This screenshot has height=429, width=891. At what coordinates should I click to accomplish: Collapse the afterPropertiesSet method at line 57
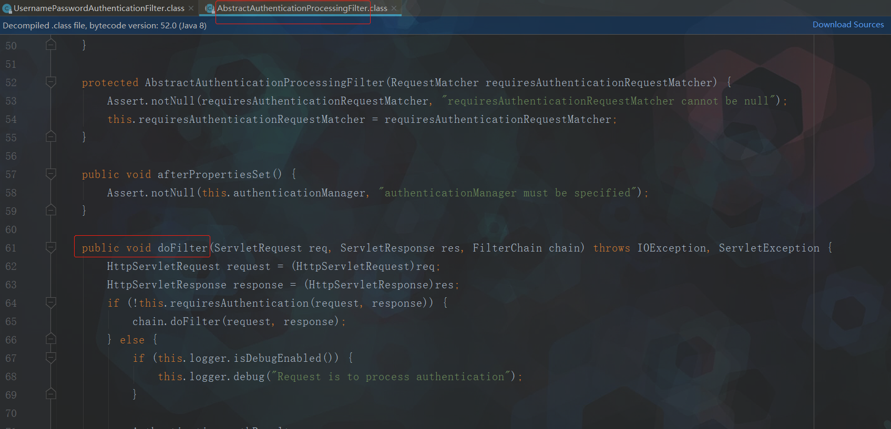(x=51, y=174)
